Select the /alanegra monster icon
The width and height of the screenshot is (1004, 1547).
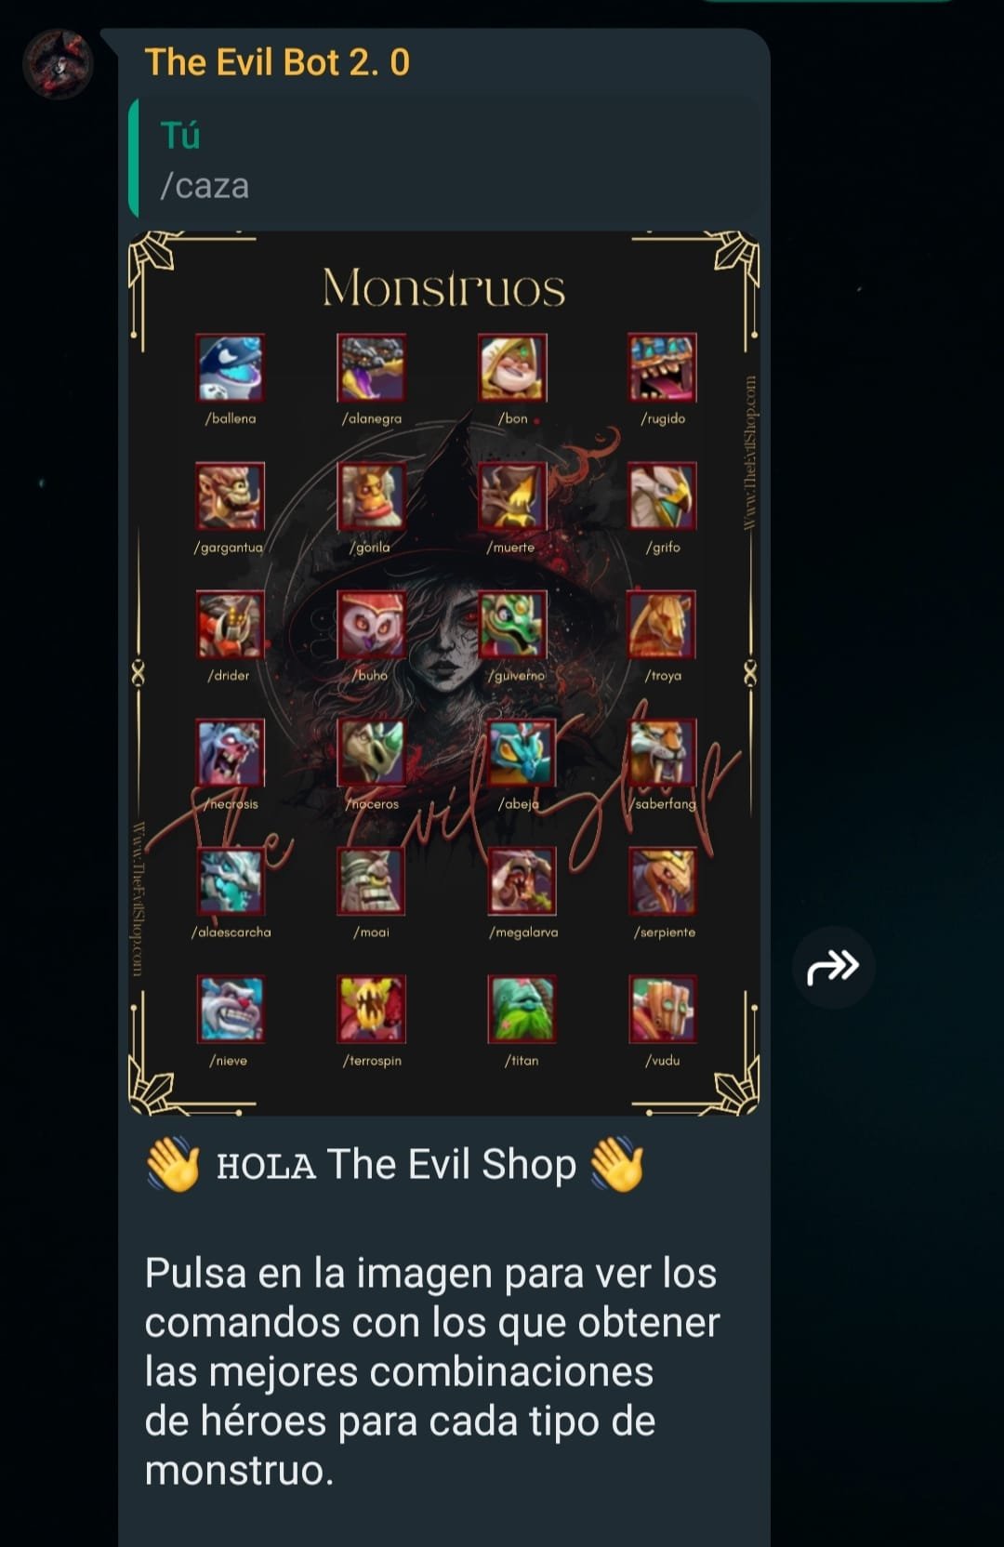point(371,367)
